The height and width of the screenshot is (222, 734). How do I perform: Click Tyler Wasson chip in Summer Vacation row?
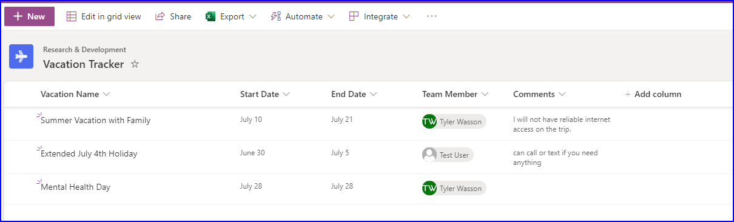click(454, 121)
